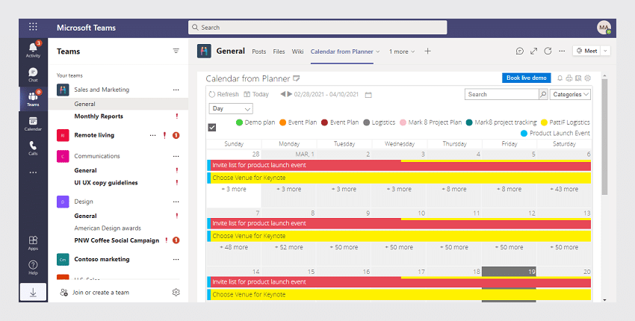Image resolution: width=635 pixels, height=321 pixels.
Task: Open Chat in the left rail
Action: 33,74
